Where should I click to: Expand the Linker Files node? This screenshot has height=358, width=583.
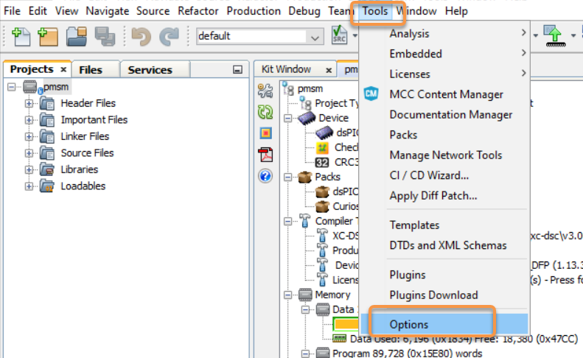point(29,136)
